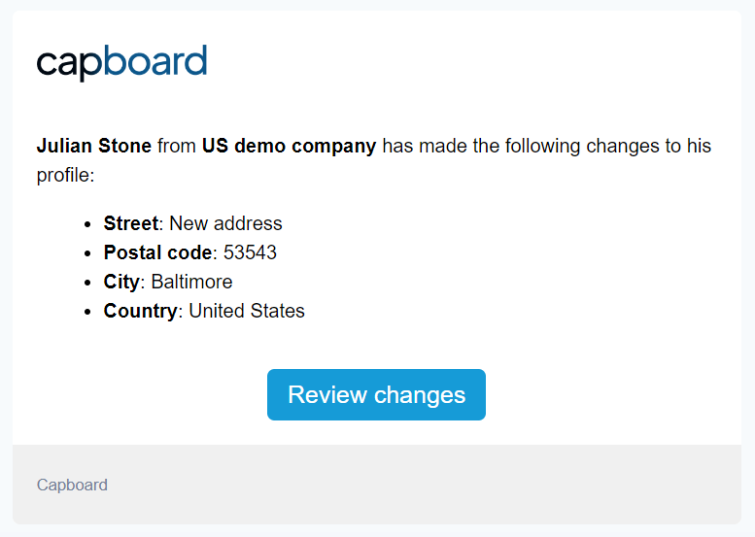The height and width of the screenshot is (537, 755).
Task: Click the Review changes button
Action: pyautogui.click(x=376, y=394)
